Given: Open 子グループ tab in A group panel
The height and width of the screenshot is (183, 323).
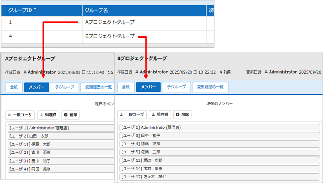Looking at the screenshot, I should (64, 87).
